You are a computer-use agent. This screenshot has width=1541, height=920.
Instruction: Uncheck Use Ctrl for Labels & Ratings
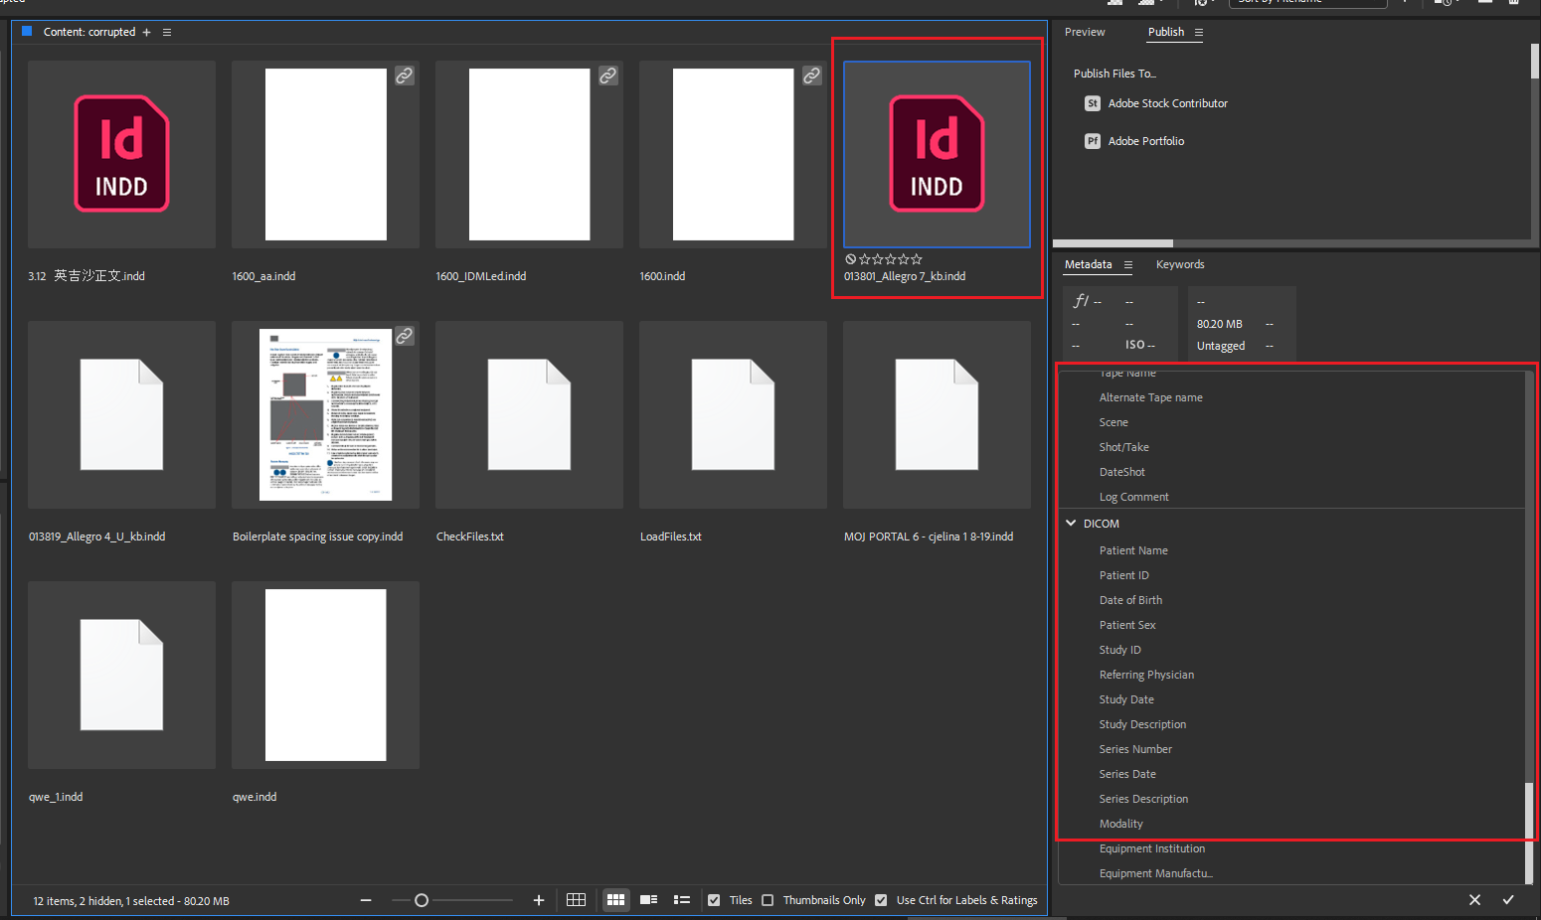coord(881,900)
